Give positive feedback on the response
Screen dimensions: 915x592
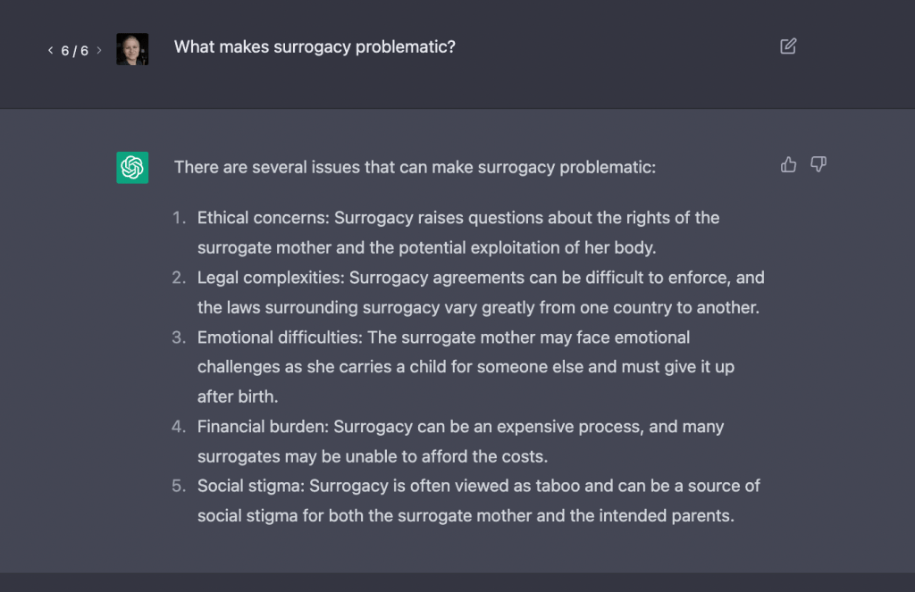point(787,164)
